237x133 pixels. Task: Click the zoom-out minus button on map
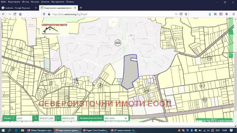pyautogui.click(x=231, y=55)
